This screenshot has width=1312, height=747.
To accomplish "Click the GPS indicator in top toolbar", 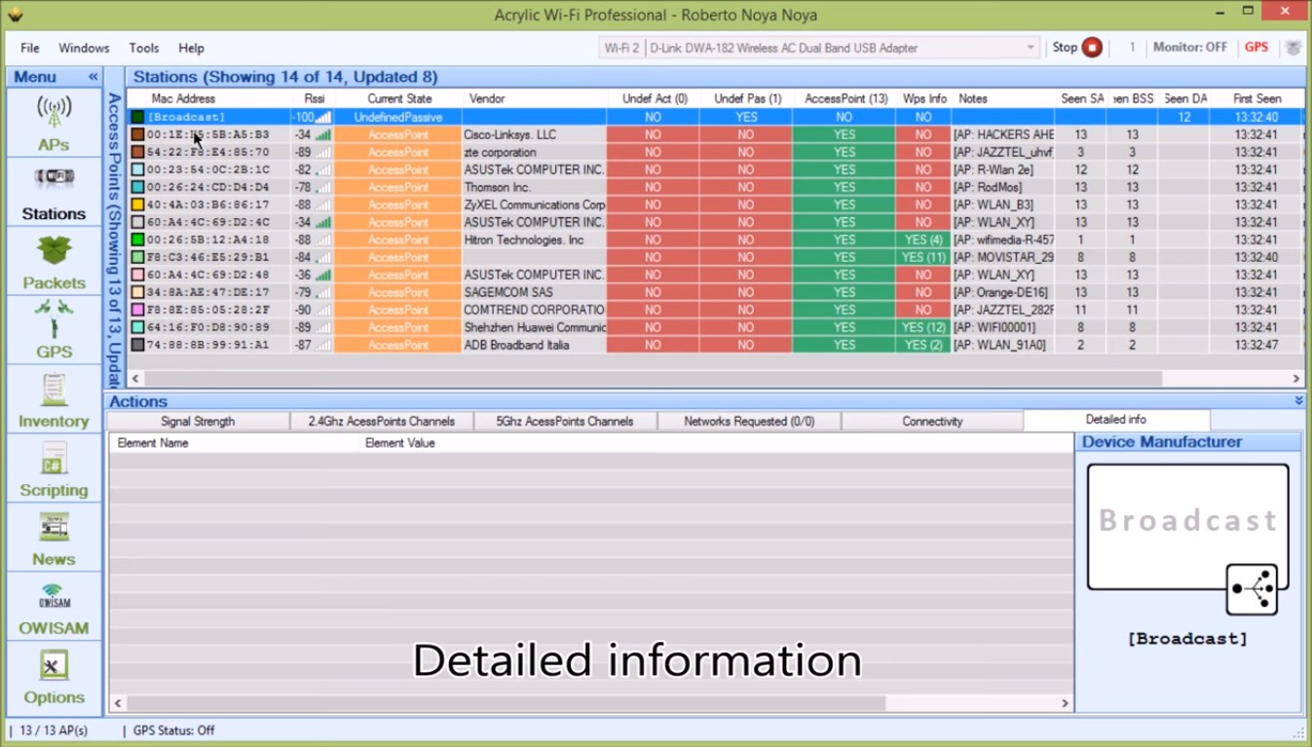I will click(x=1256, y=47).
